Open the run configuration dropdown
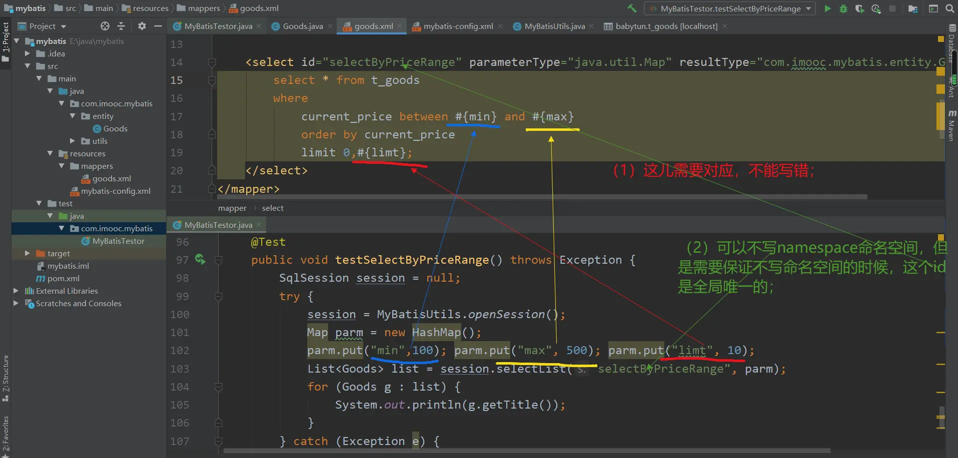Viewport: 958px width, 458px height. pos(730,8)
